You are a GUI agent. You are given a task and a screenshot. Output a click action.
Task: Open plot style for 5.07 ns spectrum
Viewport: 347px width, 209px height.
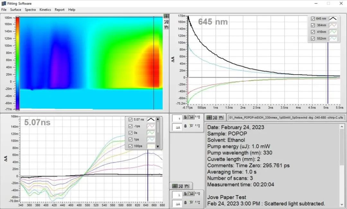151,119
